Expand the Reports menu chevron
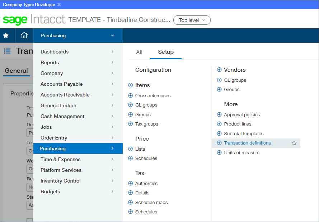319x222 pixels. 112,62
